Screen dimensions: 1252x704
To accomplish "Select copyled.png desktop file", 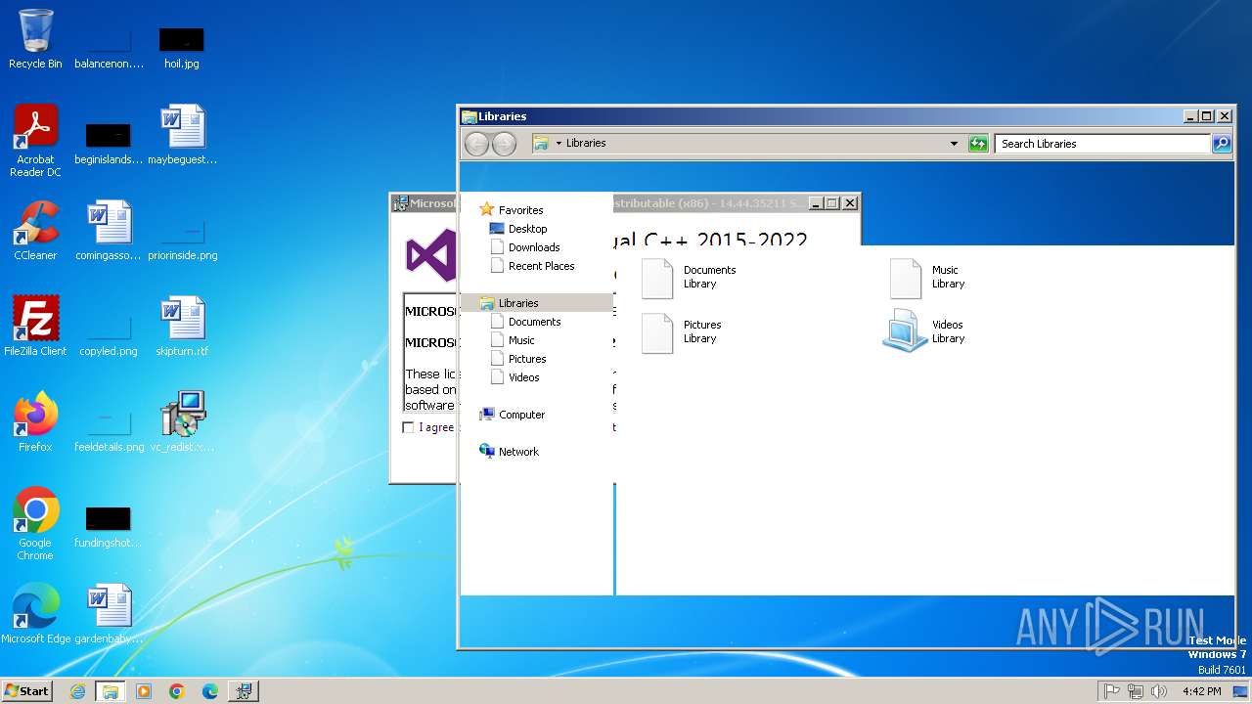I will coord(109,335).
